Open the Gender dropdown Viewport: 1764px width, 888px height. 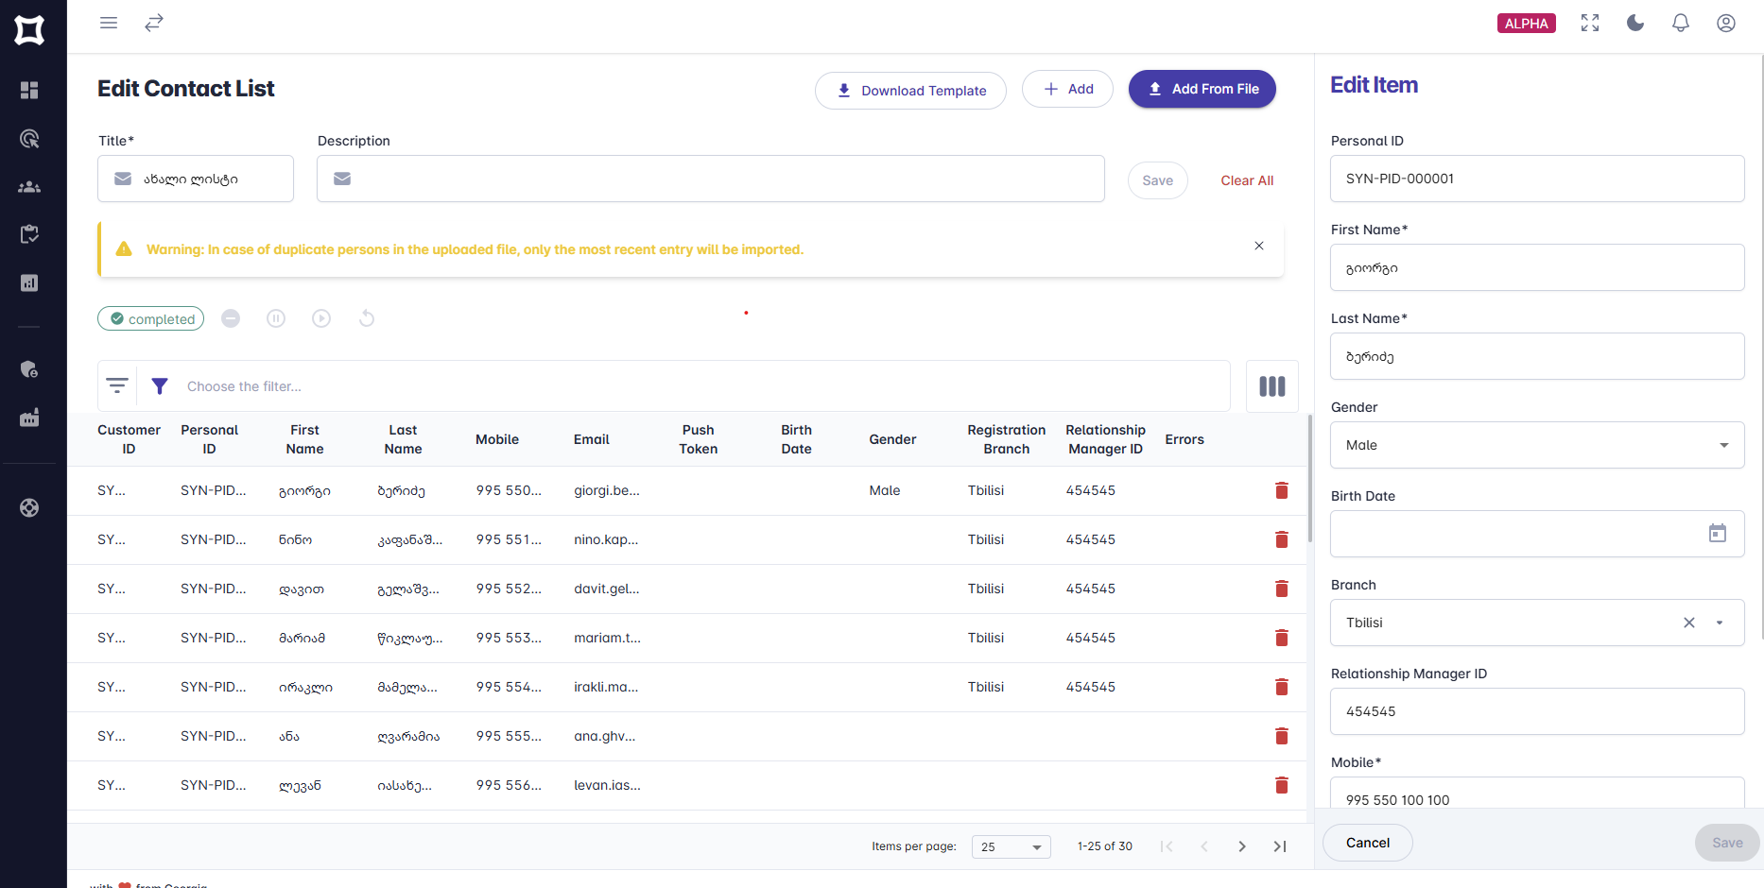[1537, 445]
